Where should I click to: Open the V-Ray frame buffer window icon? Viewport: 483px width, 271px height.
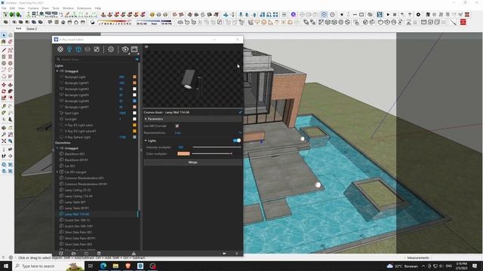click(x=134, y=49)
